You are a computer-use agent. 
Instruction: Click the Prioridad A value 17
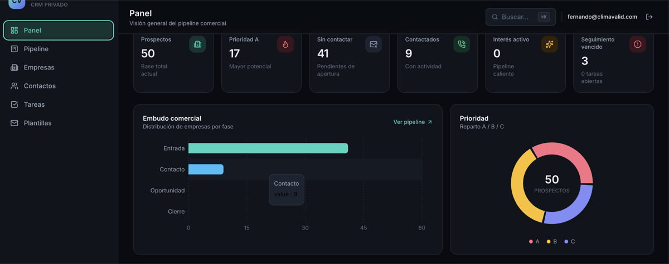[235, 53]
